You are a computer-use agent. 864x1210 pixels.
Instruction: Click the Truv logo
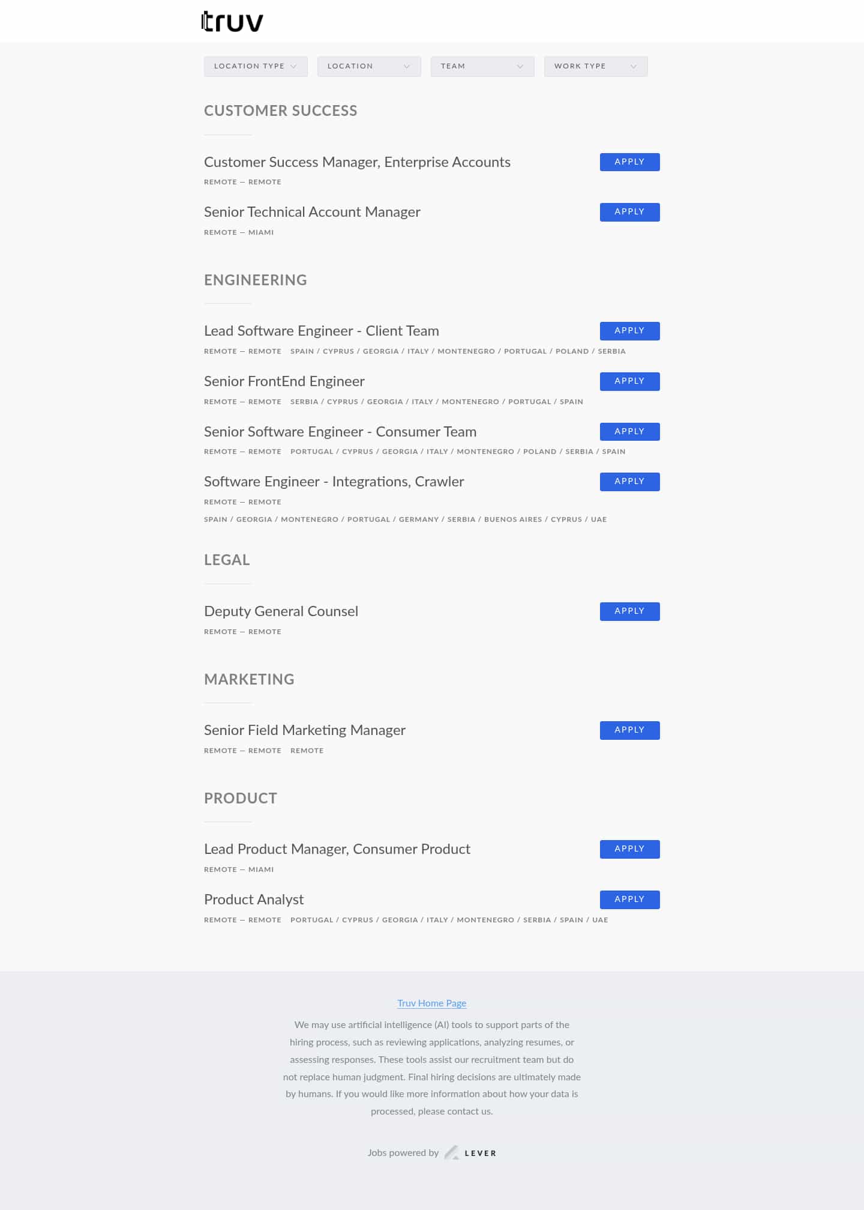pos(233,22)
